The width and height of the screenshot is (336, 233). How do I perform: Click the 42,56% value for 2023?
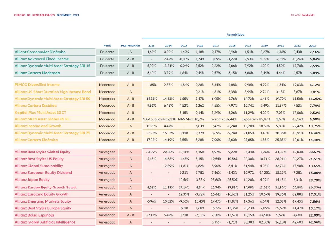tap(315, 223)
